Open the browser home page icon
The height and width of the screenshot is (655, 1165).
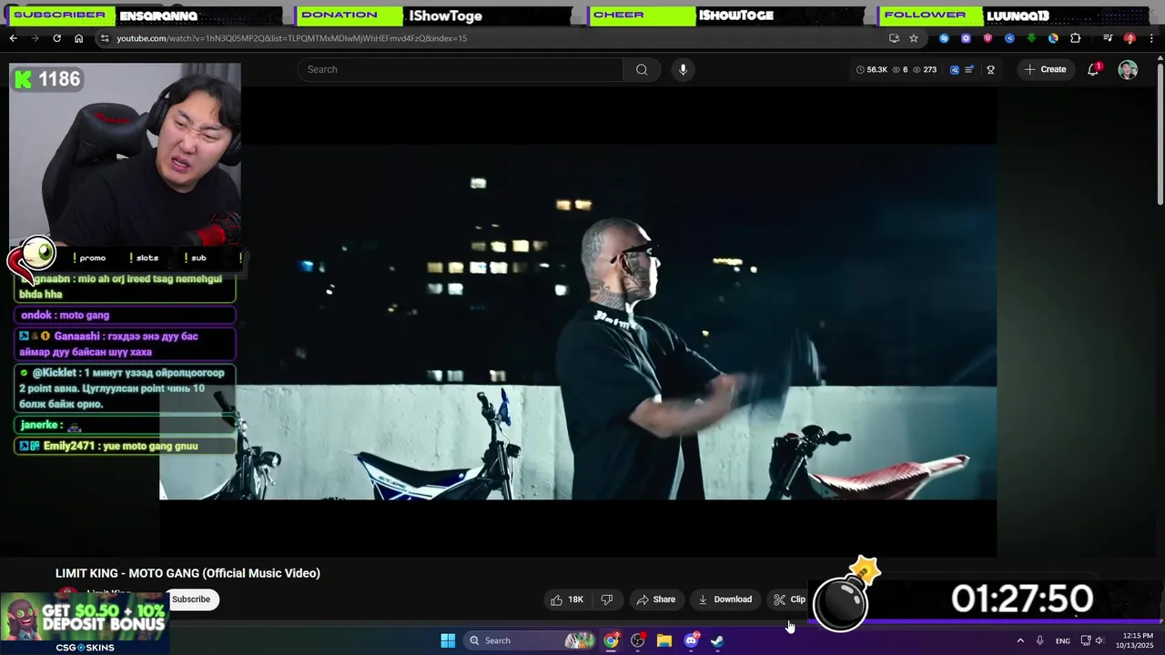[78, 38]
